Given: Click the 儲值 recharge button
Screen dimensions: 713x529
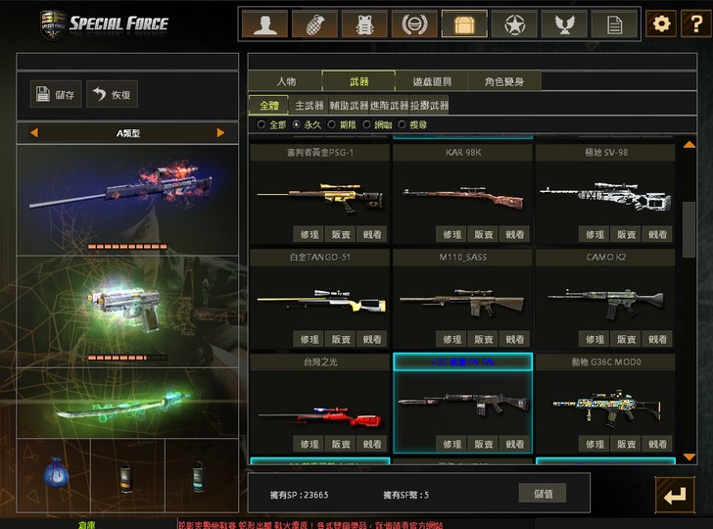Looking at the screenshot, I should pyautogui.click(x=543, y=494).
